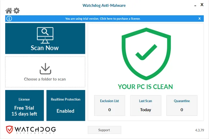Image resolution: width=209 pixels, height=139 pixels.
Task: Click the Support button
Action: [x=104, y=130]
